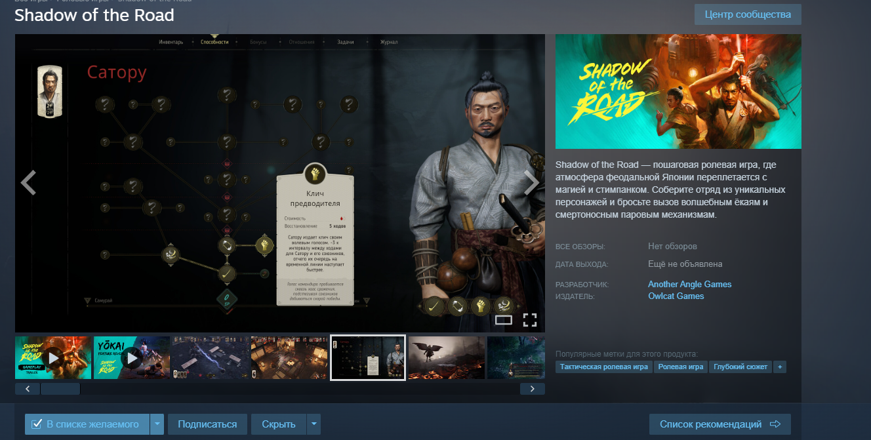Viewport: 871px width, 440px height.
Task: Click the main Сатору skill tree screenshot
Action: click(x=280, y=183)
